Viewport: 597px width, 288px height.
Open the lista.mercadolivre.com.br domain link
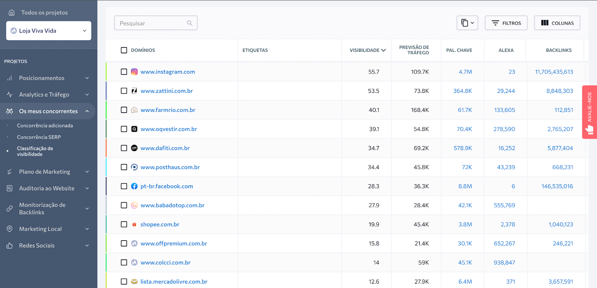tap(174, 281)
